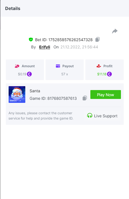Screen dimensions: 129x199
Task: Click the green verified shield icon
Action: tap(31, 39)
